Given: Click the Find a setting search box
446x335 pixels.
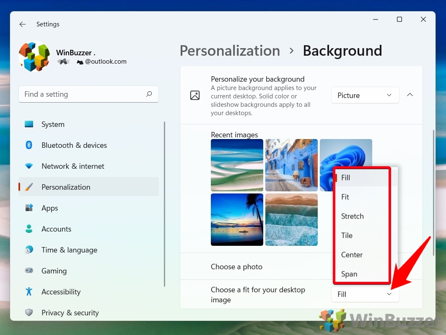Looking at the screenshot, I should point(82,94).
